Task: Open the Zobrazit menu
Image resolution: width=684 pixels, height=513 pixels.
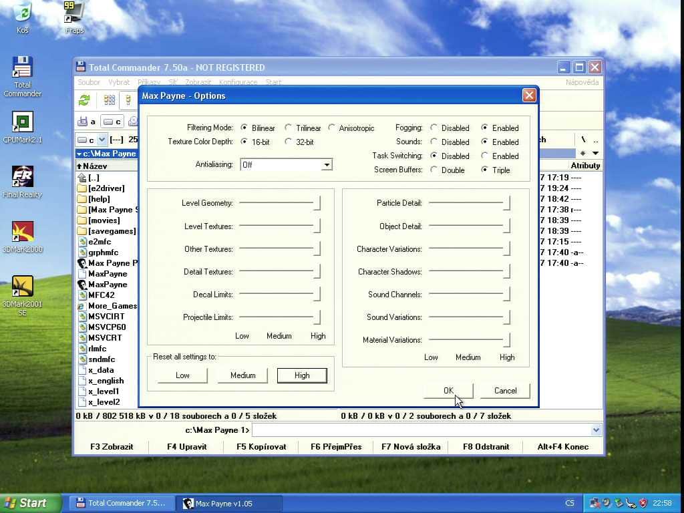Action: tap(198, 82)
